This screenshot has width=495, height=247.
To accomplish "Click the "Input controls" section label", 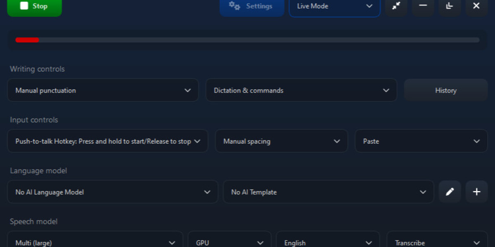I will (34, 120).
